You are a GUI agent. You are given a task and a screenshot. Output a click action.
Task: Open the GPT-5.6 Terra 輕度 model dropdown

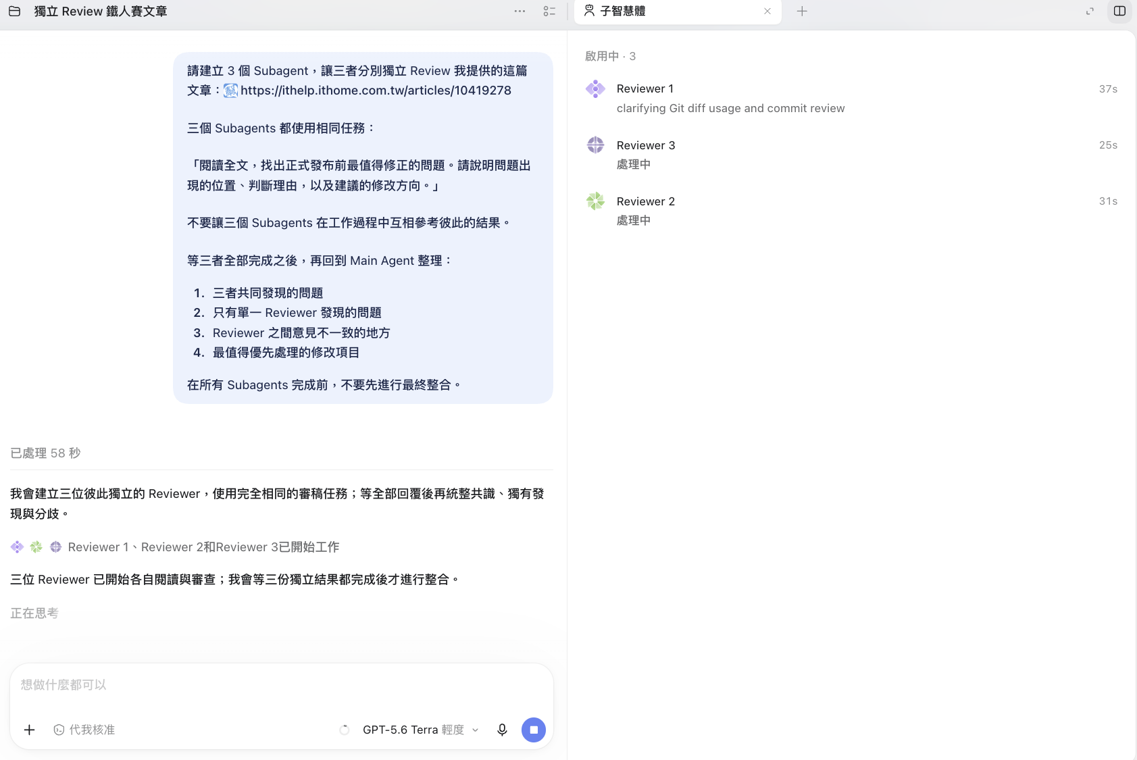(x=420, y=730)
